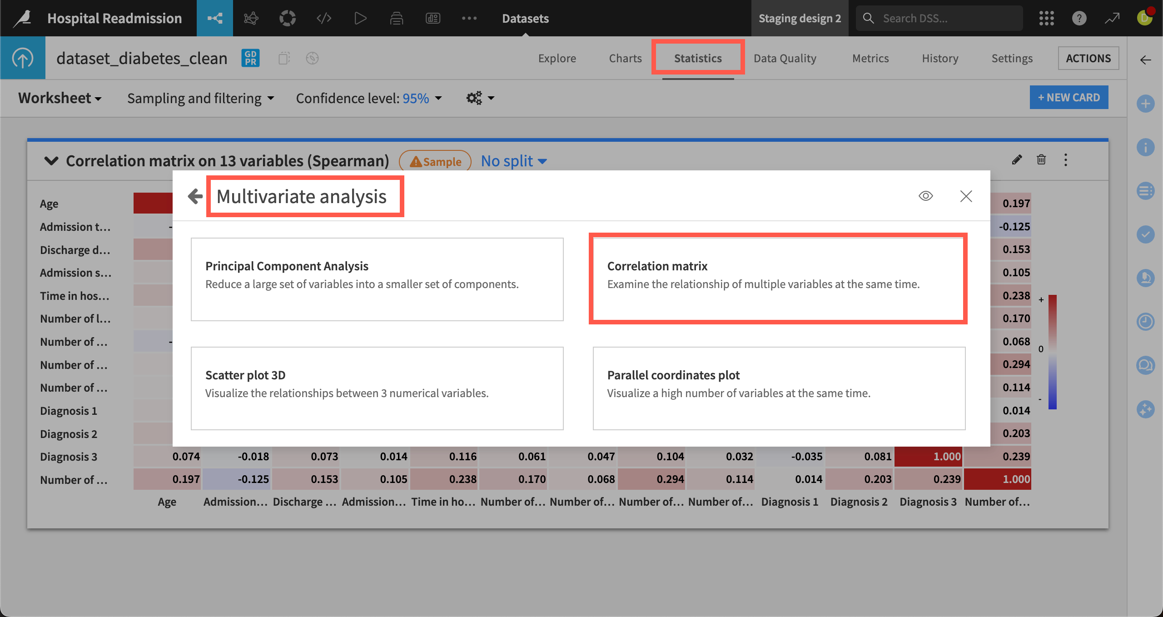Open the scenarios play icon in navbar
The width and height of the screenshot is (1163, 617).
point(360,18)
